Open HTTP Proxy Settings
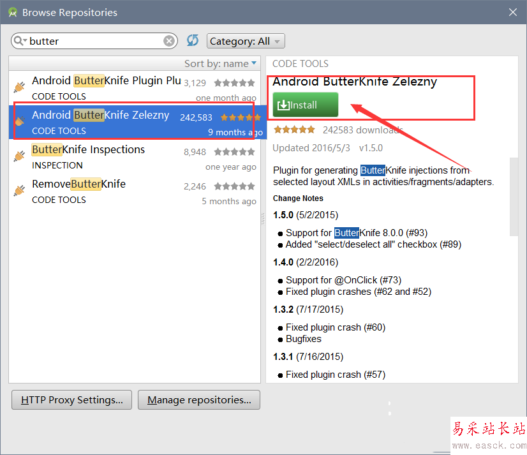Screen dimensions: 527x455 pyautogui.click(x=71, y=400)
